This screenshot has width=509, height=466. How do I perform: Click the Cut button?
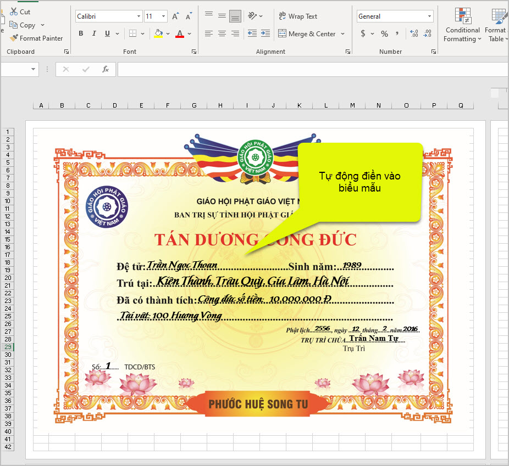click(20, 12)
